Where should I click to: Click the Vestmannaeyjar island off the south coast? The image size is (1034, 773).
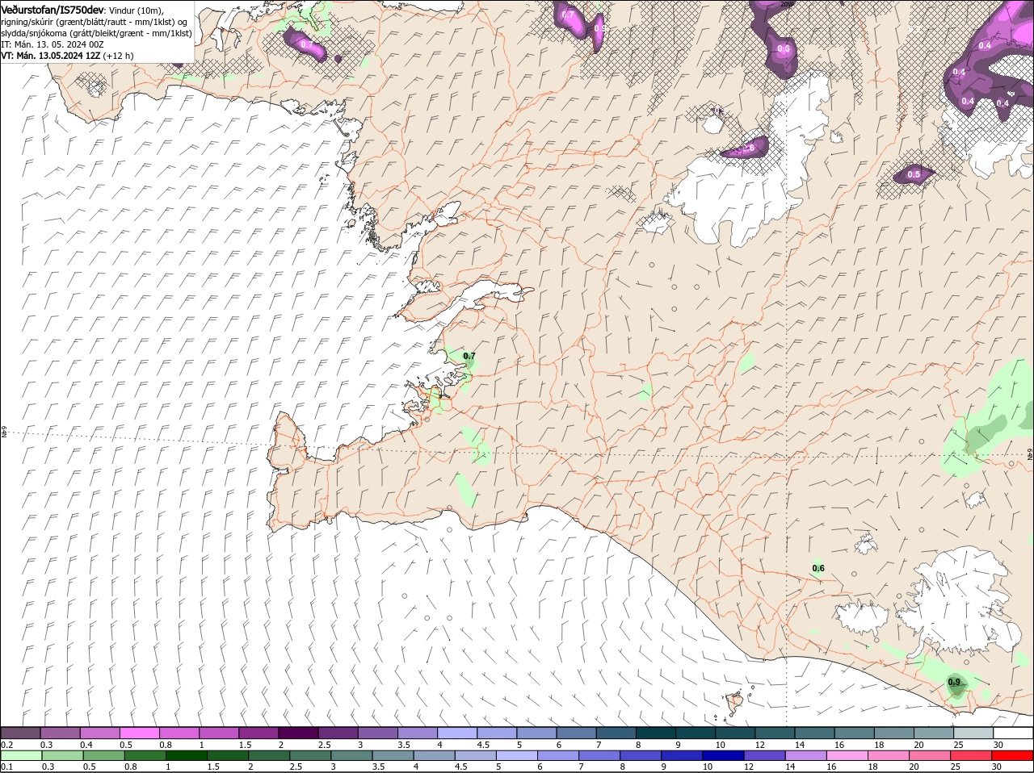click(x=736, y=701)
